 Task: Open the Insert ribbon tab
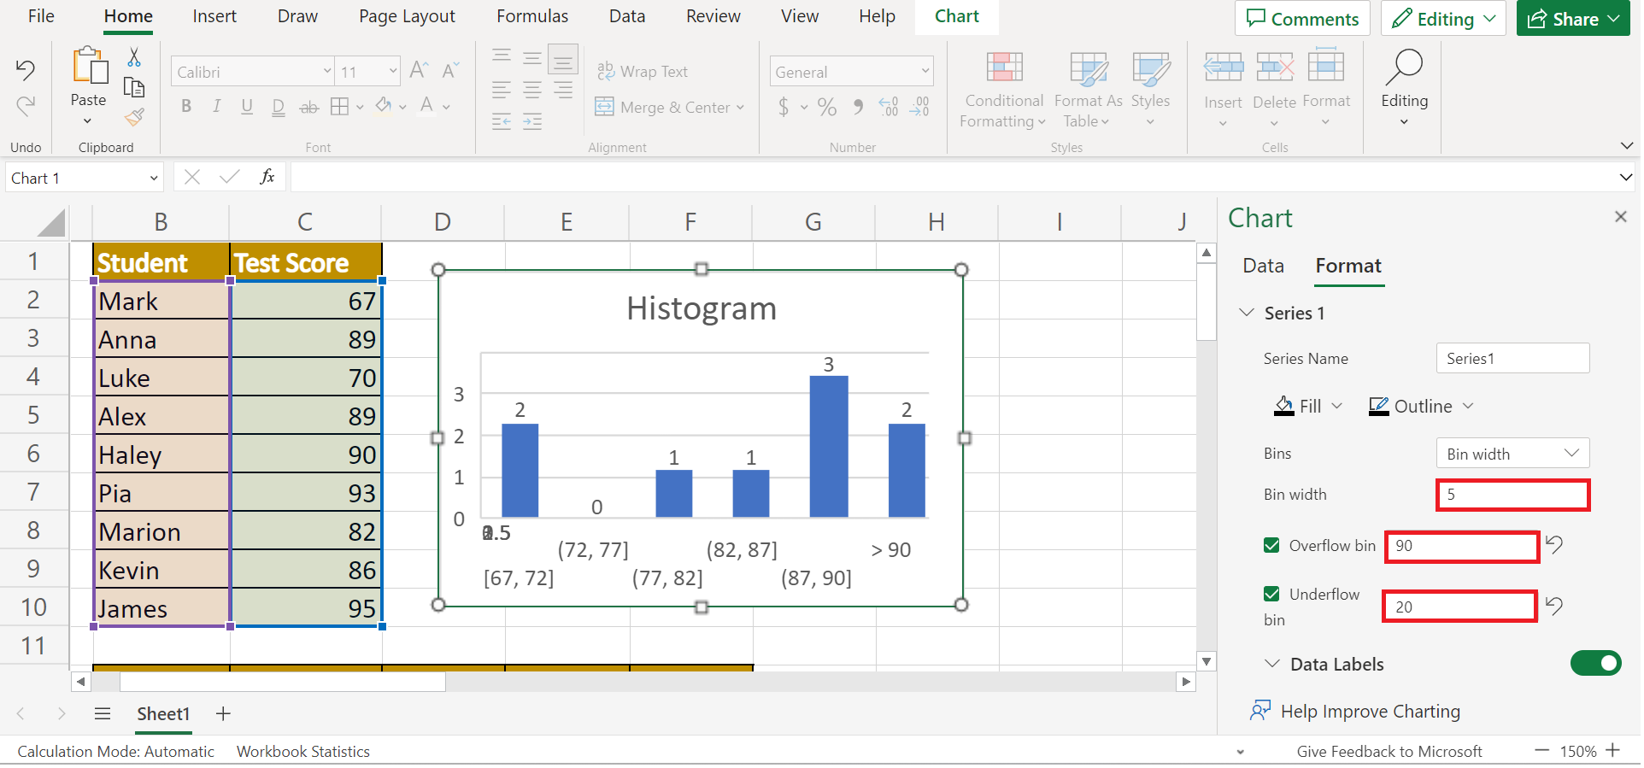[x=214, y=16]
